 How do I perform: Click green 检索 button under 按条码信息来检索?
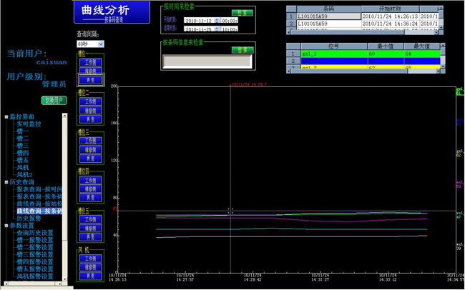pyautogui.click(x=243, y=50)
